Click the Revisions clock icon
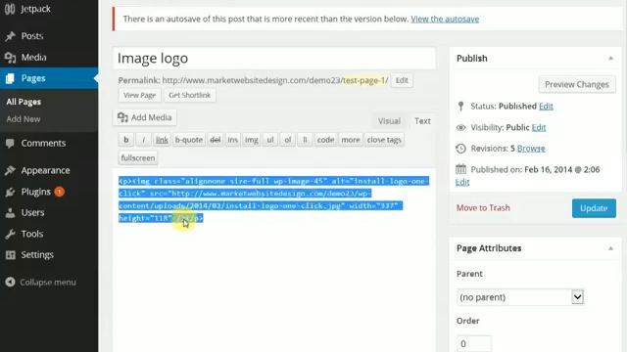 (460, 149)
